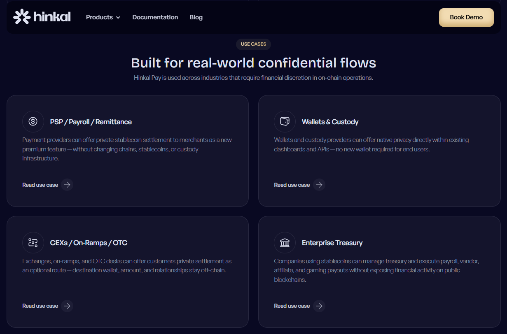Click the dollar coin icon for PSP / Payroll / Remittance

33,121
